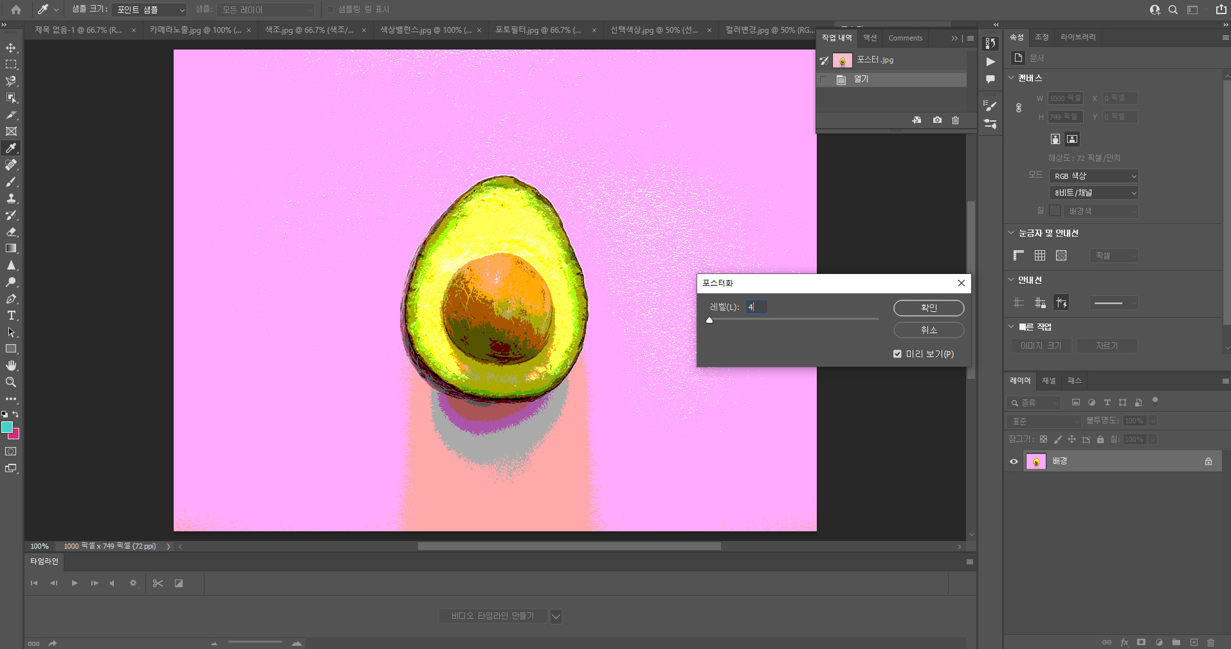1231x649 pixels.
Task: Toggle rulers icon in Properties panel
Action: click(x=1019, y=255)
